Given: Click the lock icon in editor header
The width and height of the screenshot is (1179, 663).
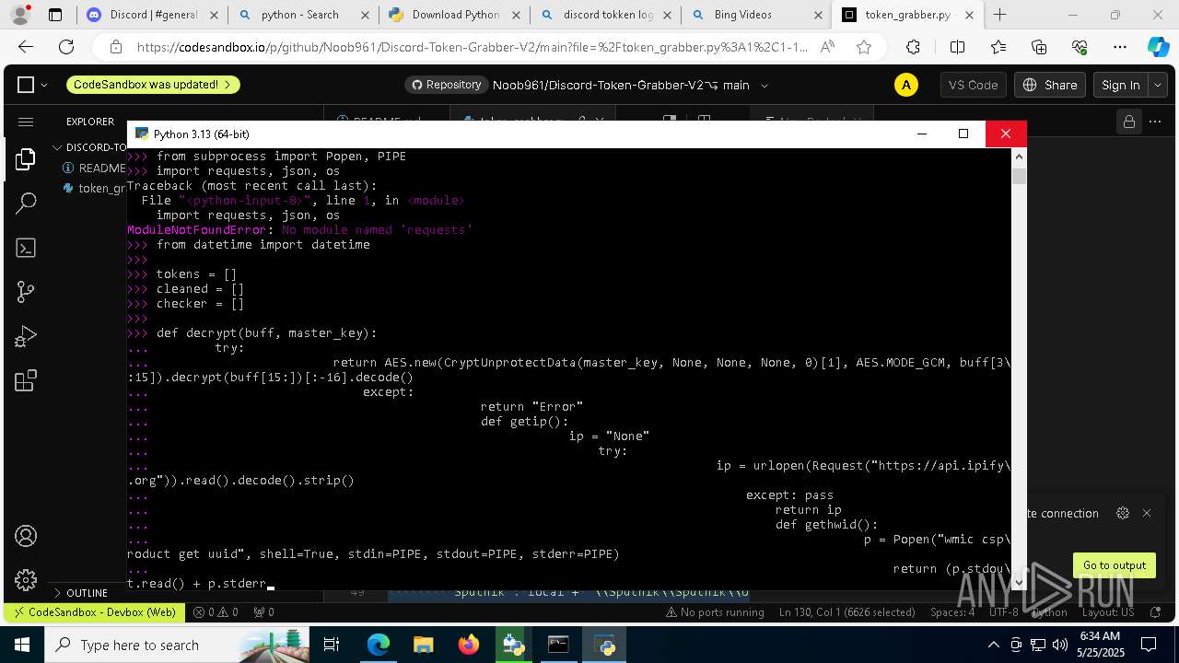Looking at the screenshot, I should pyautogui.click(x=1127, y=122).
